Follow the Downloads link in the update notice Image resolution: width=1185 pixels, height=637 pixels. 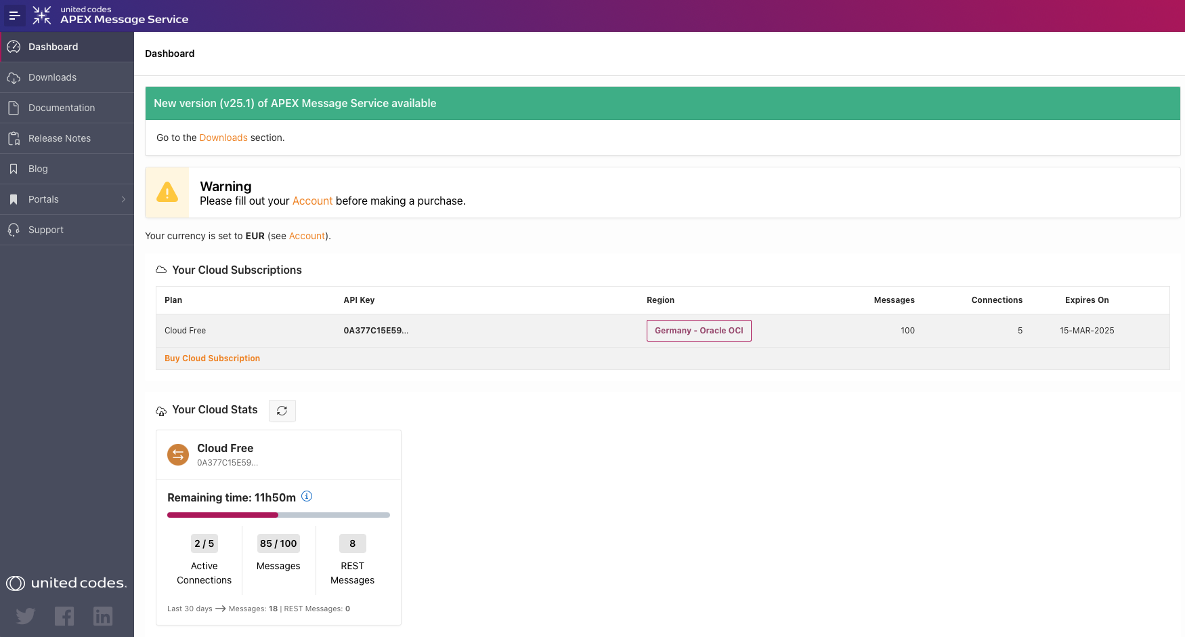click(223, 138)
